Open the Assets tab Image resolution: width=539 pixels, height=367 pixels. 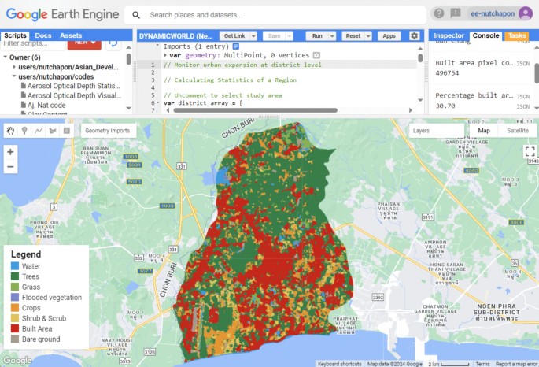[71, 35]
